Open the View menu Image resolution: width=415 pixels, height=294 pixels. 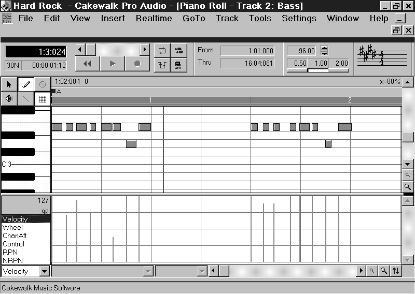click(80, 19)
